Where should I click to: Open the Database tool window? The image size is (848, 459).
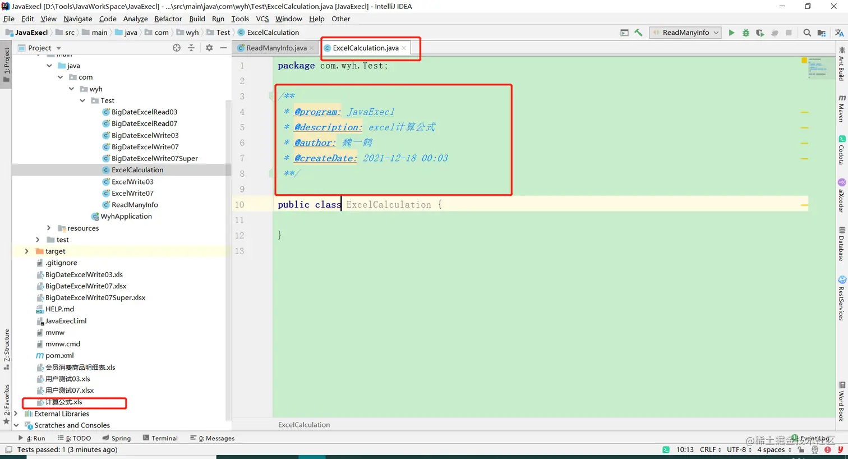tap(841, 244)
